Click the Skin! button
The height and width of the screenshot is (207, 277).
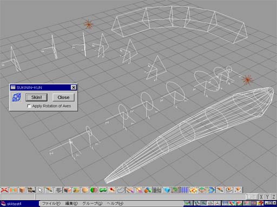click(37, 98)
